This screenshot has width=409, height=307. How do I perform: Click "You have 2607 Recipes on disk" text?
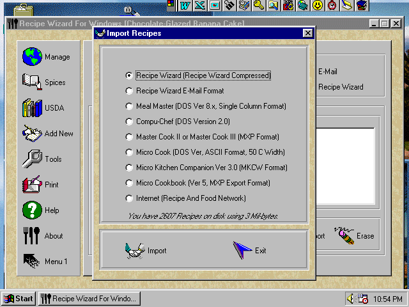203,216
